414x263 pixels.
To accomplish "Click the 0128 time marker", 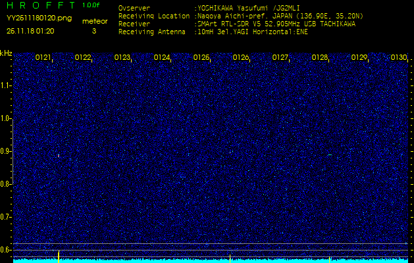I will tap(320, 58).
